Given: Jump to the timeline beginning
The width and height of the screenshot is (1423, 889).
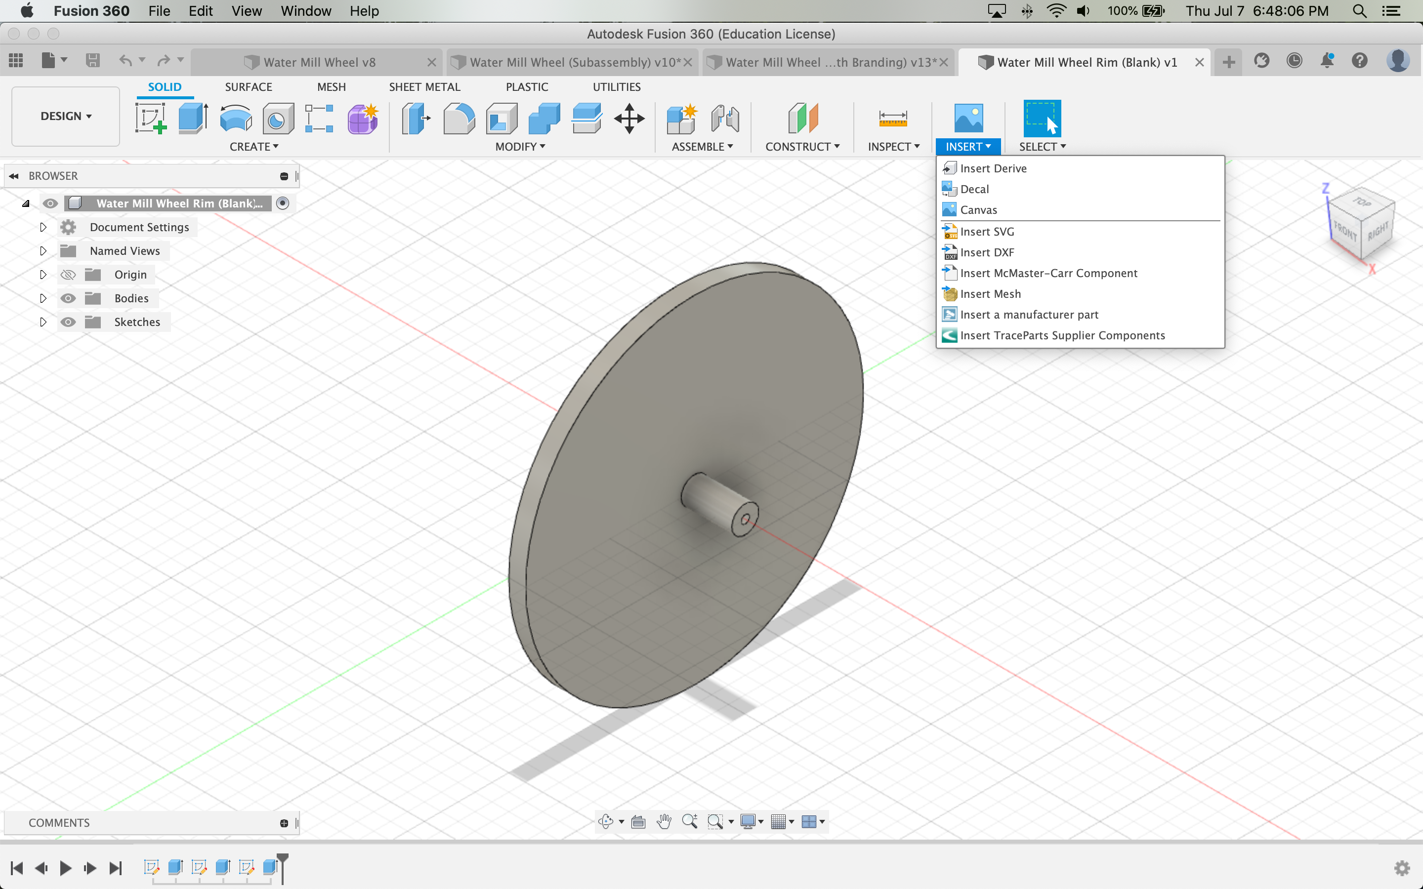Looking at the screenshot, I should [x=16, y=868].
